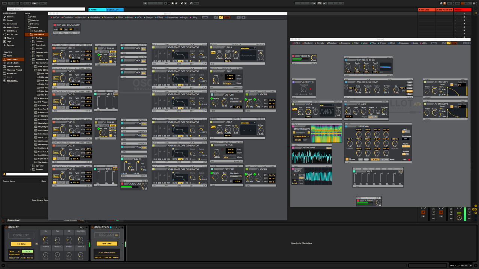Toggle the Eco On switch in OSCiLLOT

click(27, 251)
